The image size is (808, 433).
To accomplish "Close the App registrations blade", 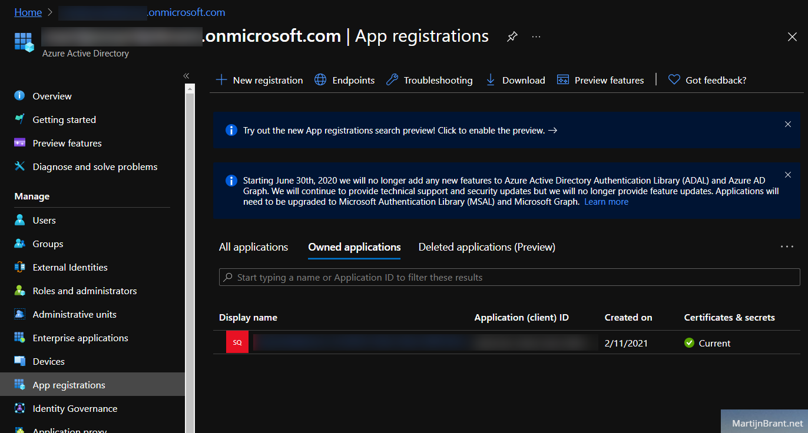I will pos(792,36).
